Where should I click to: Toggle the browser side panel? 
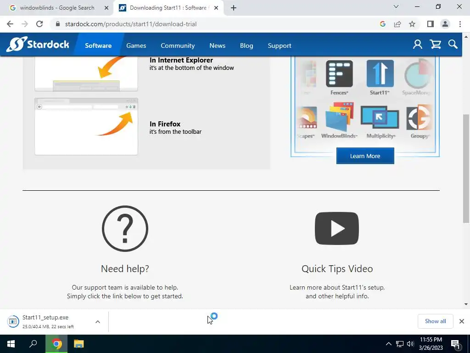(431, 24)
